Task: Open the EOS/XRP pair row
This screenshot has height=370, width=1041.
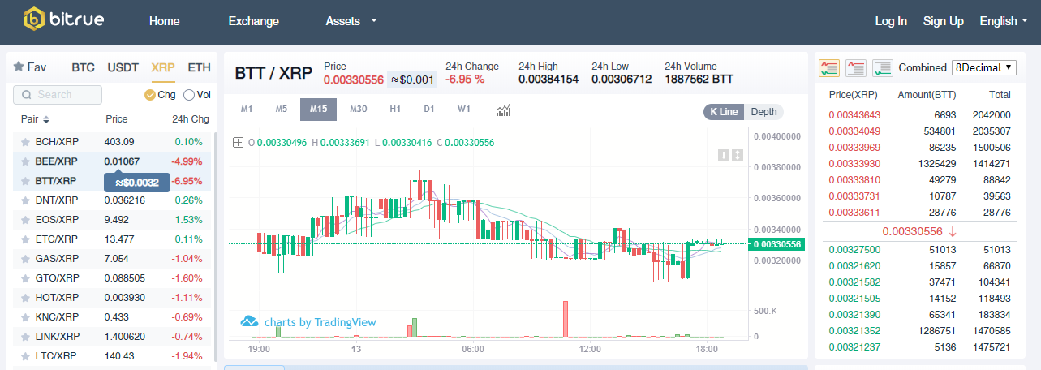Action: 113,220
